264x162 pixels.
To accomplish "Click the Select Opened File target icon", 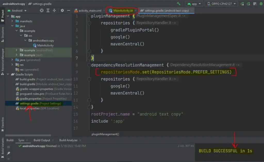I will coord(42,11).
